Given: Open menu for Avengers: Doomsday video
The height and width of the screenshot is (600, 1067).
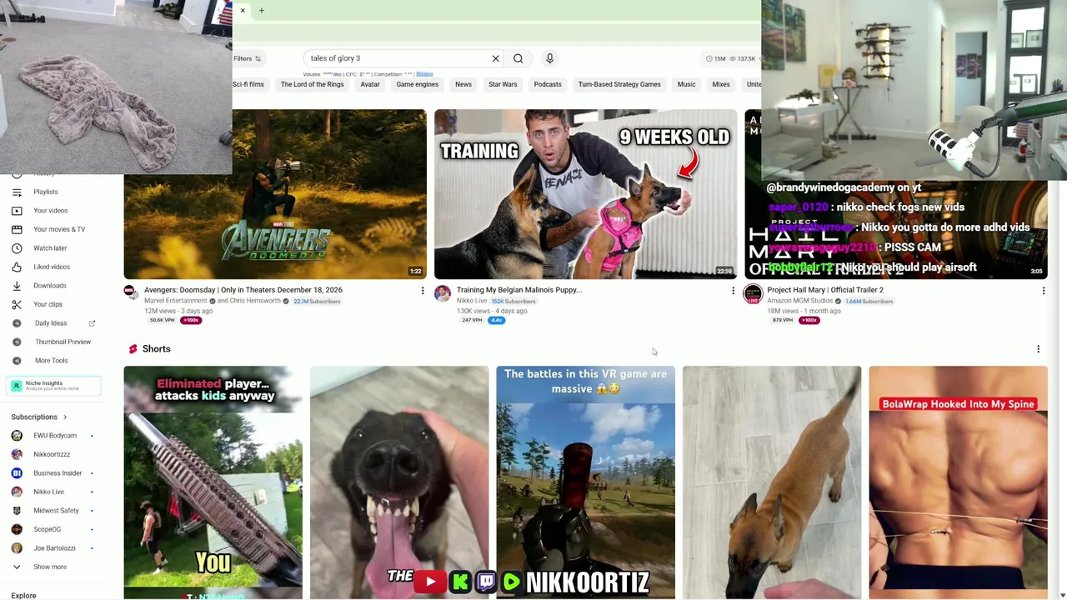Looking at the screenshot, I should (423, 291).
